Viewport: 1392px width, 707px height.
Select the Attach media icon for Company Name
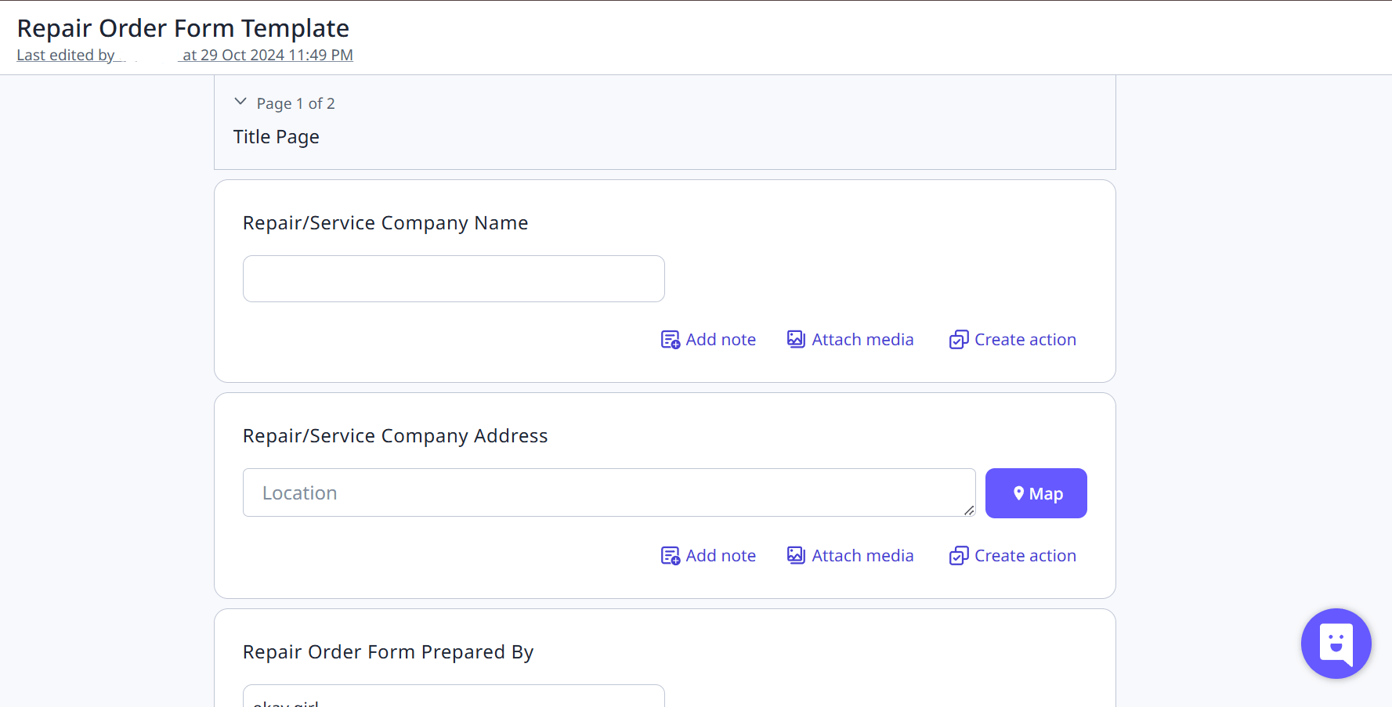[796, 339]
